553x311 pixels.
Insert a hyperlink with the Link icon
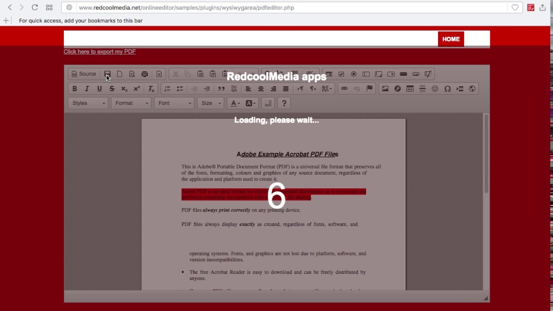pos(344,89)
